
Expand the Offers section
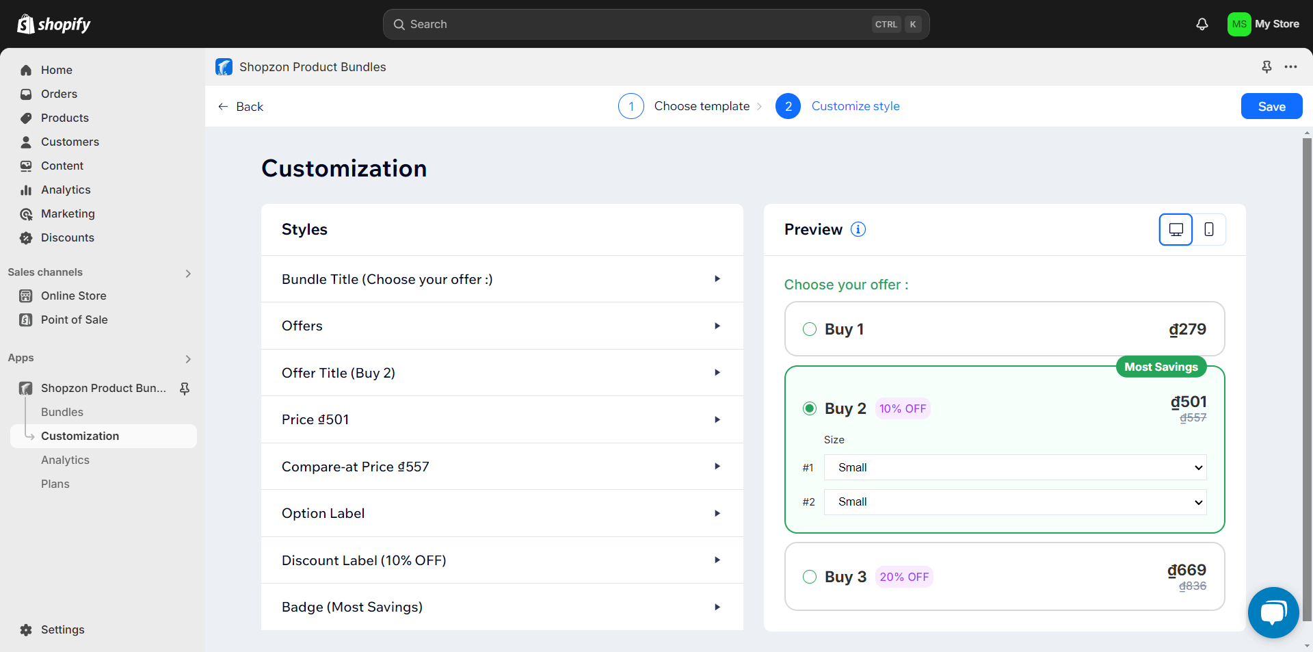pos(502,326)
